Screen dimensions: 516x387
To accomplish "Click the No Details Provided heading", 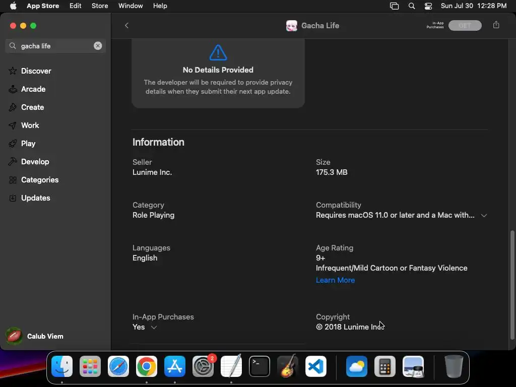I will pyautogui.click(x=218, y=70).
